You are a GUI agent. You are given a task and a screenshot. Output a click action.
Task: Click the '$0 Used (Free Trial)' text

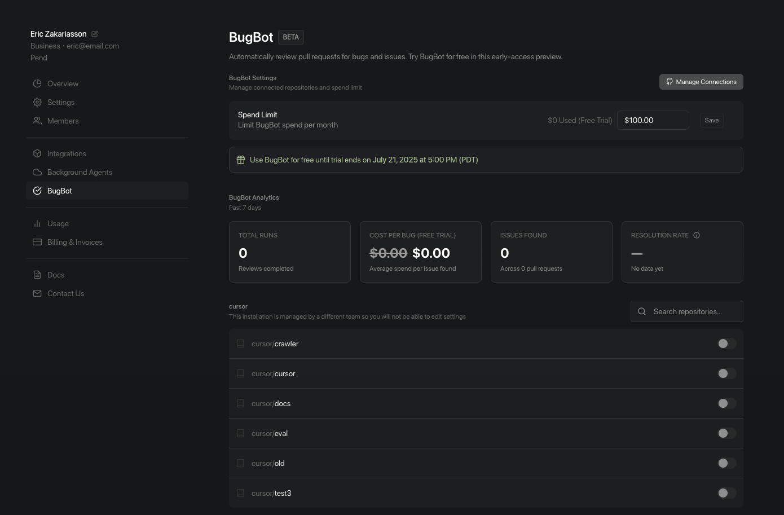coord(580,120)
